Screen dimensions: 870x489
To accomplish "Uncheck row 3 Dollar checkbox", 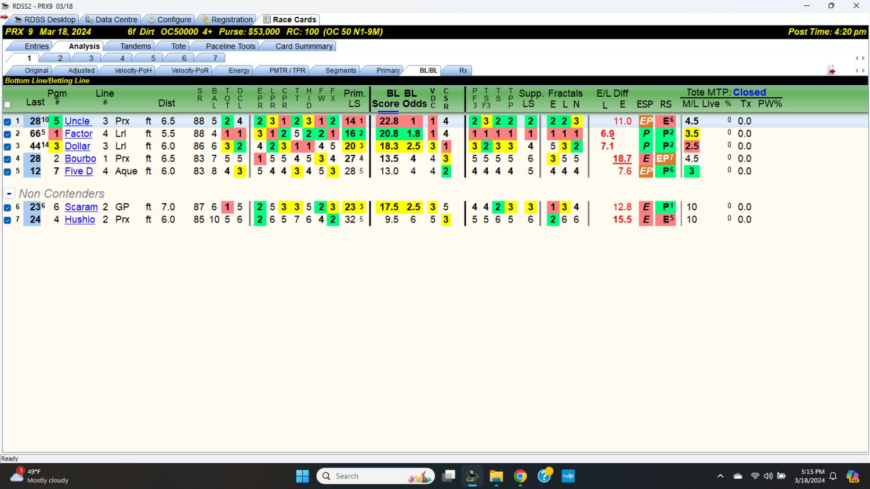I will click(x=8, y=147).
